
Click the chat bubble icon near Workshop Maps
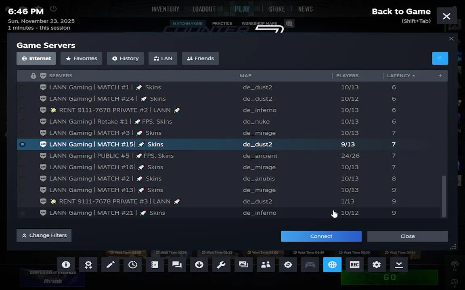tap(289, 23)
